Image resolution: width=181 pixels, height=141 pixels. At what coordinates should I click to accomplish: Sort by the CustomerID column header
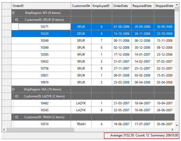click(x=81, y=6)
